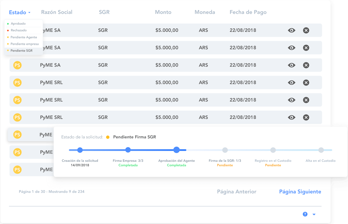Click the X icon in first row
Viewport: 348px width, 224px height.
(306, 30)
